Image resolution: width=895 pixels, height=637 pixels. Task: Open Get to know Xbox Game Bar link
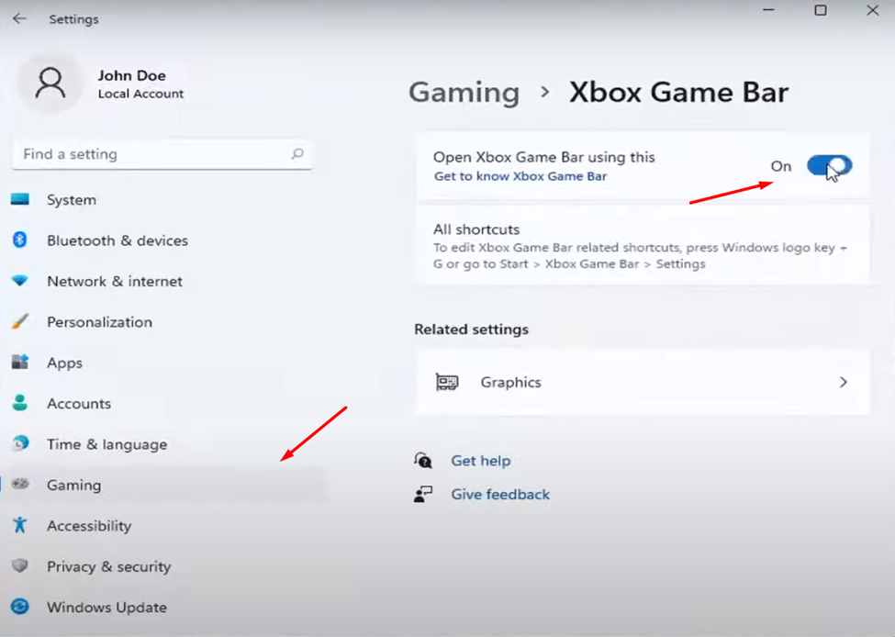[x=520, y=176]
